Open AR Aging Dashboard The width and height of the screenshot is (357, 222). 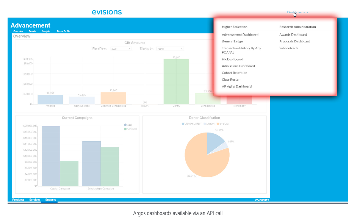pyautogui.click(x=236, y=86)
